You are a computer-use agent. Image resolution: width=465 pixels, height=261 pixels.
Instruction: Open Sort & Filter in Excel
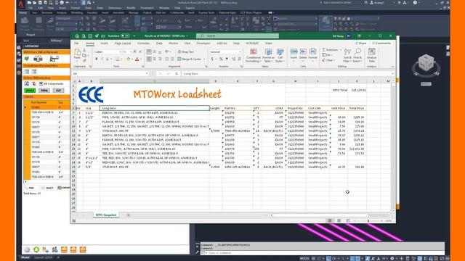click(x=347, y=55)
